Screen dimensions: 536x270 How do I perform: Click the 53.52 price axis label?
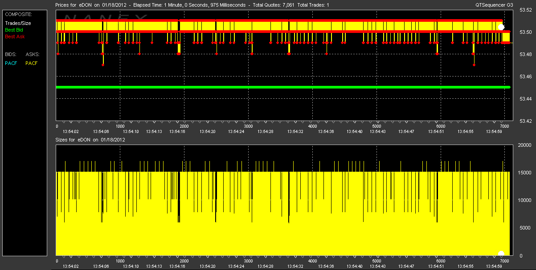526,10
